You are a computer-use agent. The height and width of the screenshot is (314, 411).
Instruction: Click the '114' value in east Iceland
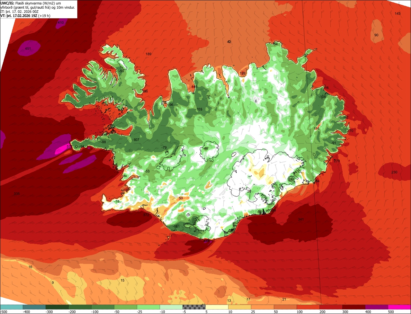click(317, 129)
